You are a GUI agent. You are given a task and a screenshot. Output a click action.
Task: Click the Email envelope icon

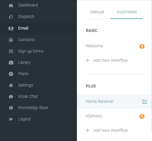coord(11,28)
